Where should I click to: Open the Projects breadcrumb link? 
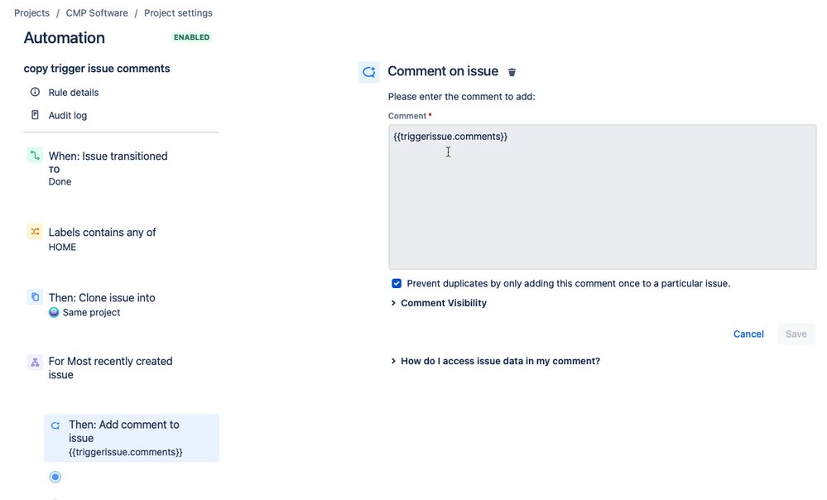[31, 12]
